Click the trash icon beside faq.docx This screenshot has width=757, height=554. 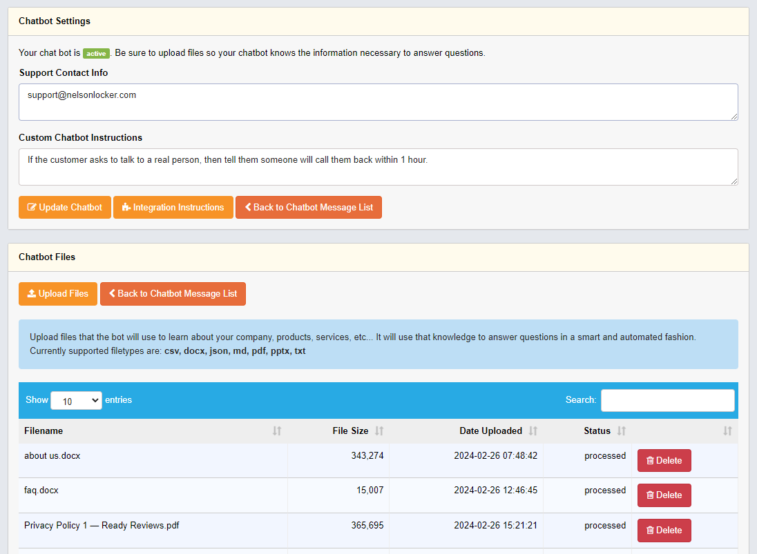651,495
